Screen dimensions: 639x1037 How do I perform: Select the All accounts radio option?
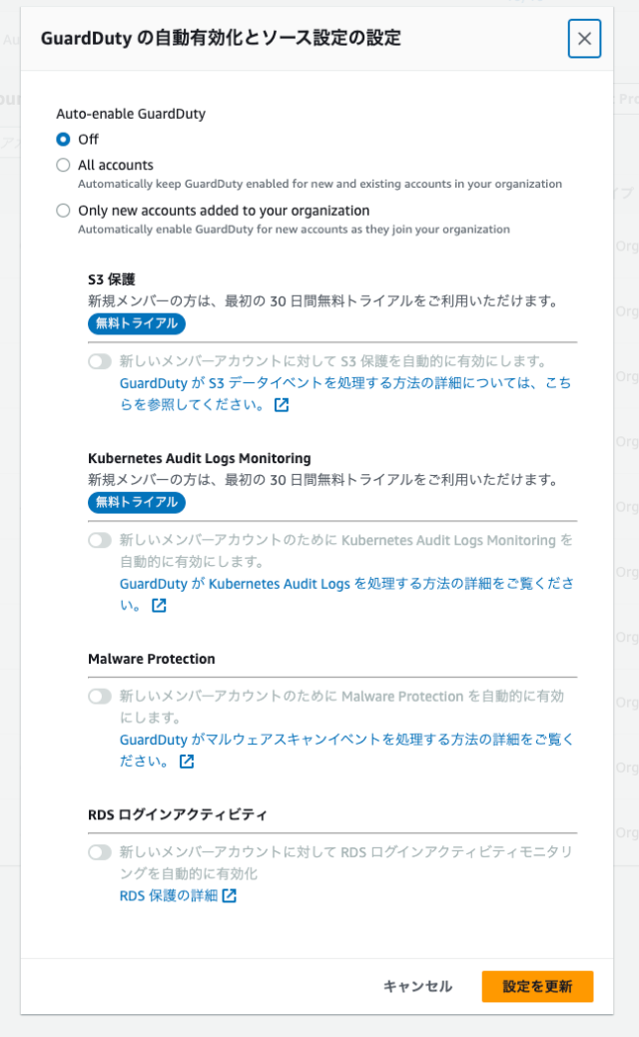pyautogui.click(x=64, y=165)
